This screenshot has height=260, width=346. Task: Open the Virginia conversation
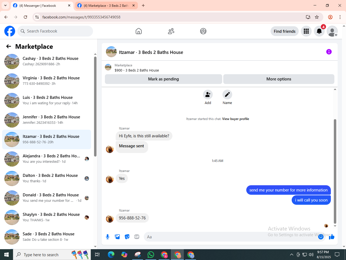[46, 81]
